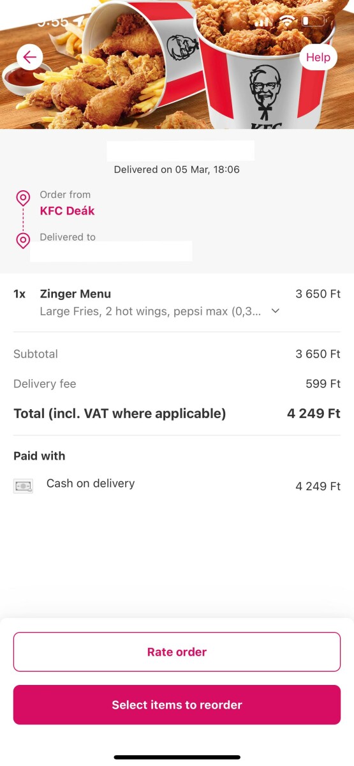Image resolution: width=354 pixels, height=766 pixels.
Task: Click the Rate order button
Action: tap(177, 652)
